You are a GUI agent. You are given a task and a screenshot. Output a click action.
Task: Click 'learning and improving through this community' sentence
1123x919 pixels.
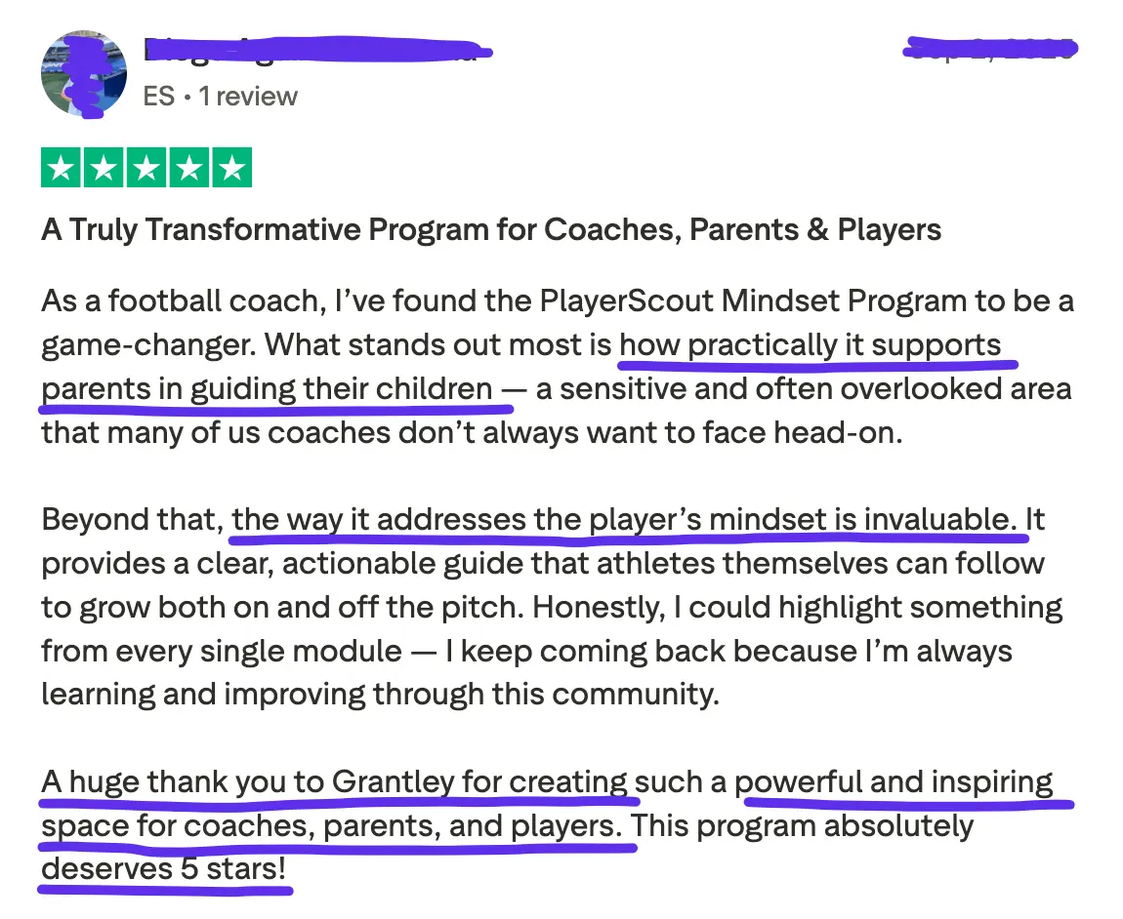point(379,694)
